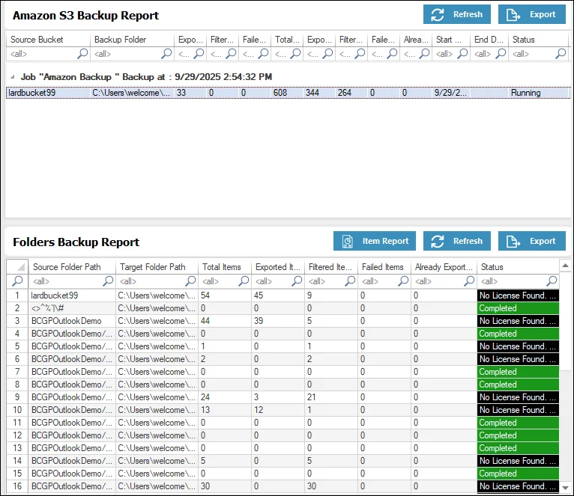
Task: Sort by Backup Folder column header
Action: click(132, 40)
